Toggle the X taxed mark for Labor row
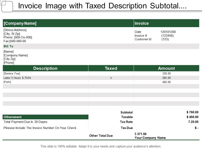Viewport: 202px width, 151px height. [x=111, y=78]
